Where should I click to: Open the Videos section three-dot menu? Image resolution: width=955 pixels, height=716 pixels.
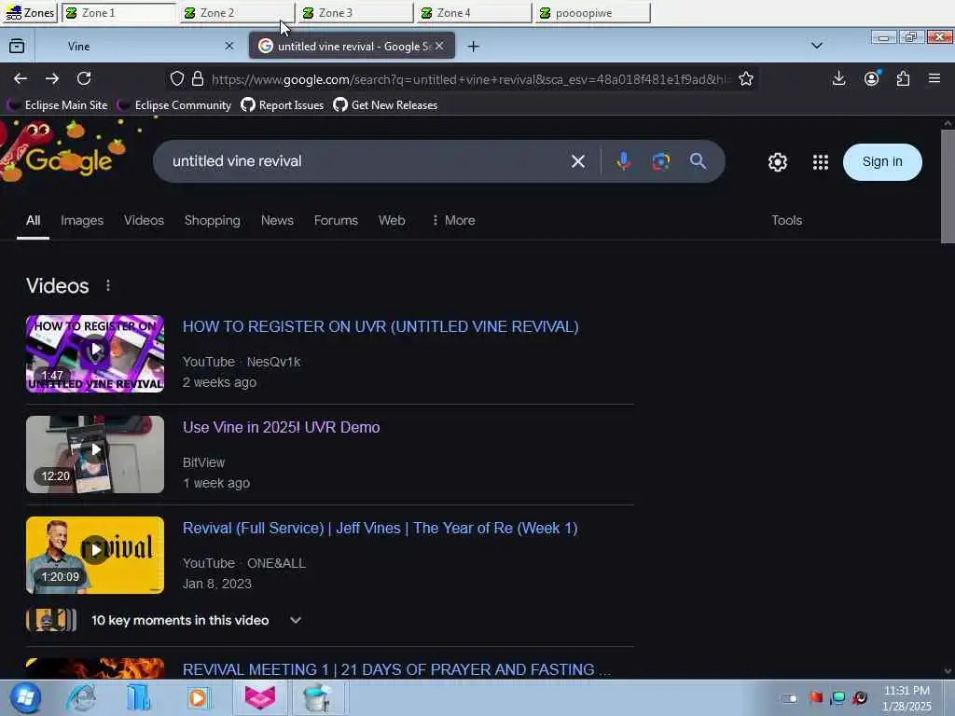[108, 285]
